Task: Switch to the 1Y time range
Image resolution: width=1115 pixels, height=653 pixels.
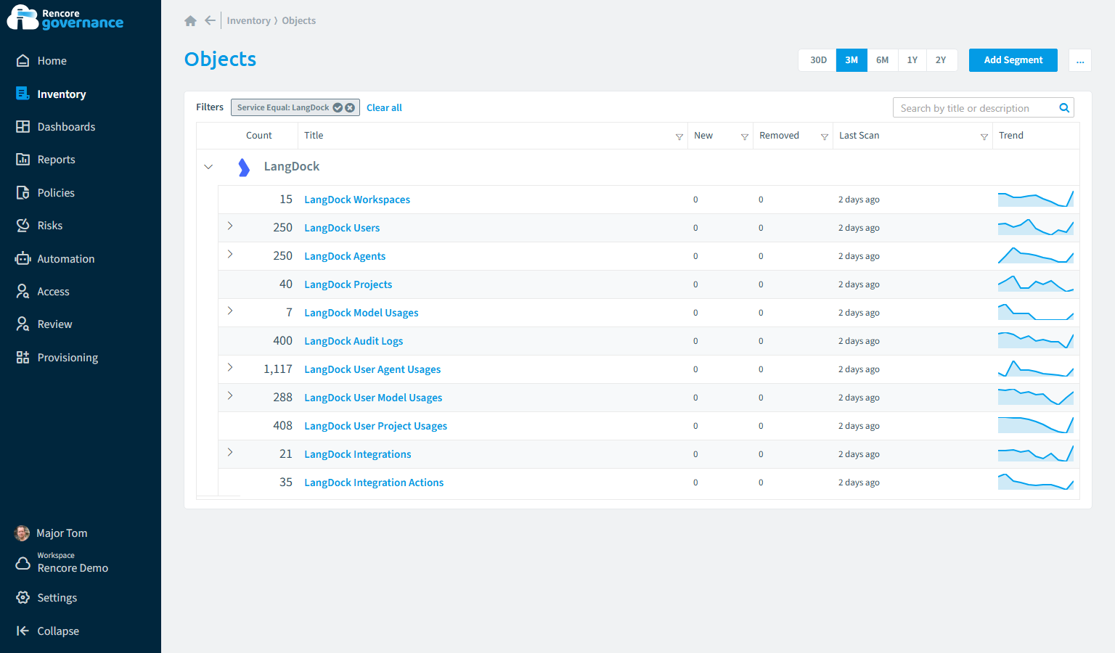Action: (912, 60)
